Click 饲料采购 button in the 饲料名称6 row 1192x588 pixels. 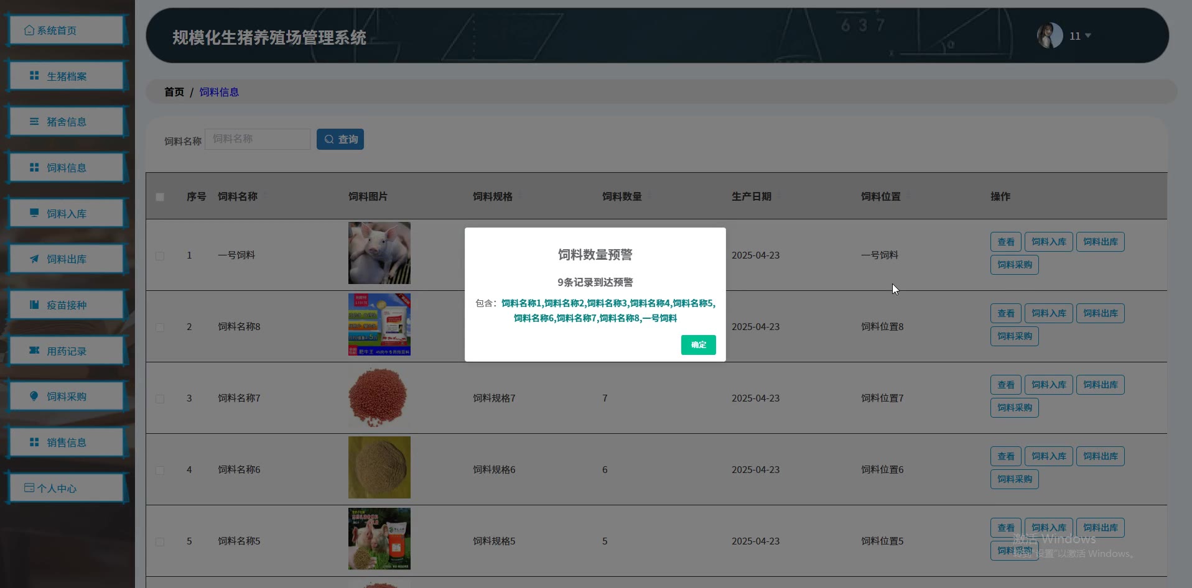(x=1014, y=479)
